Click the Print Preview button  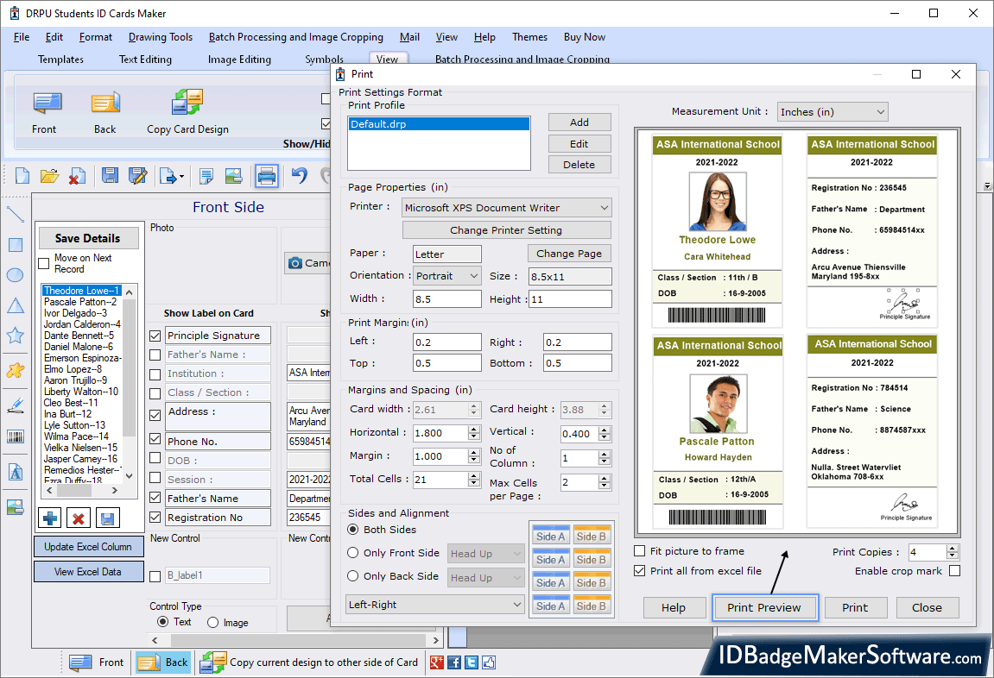(x=765, y=607)
